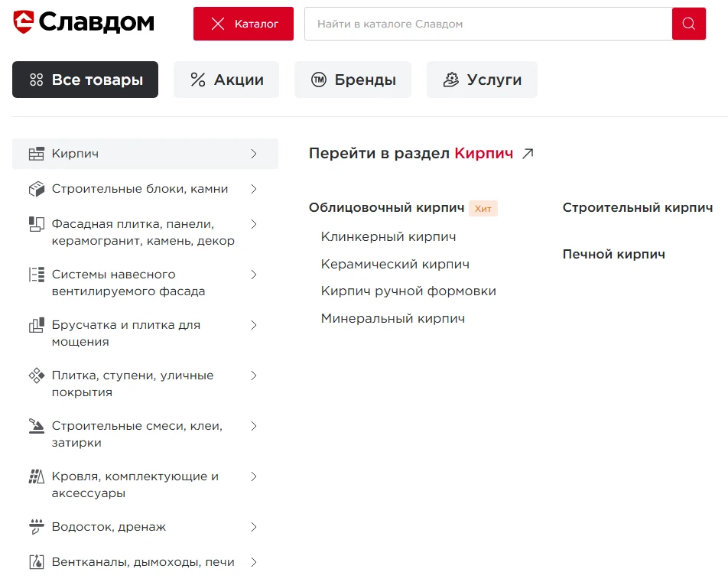
Task: Click the Славдом logo icon
Action: [x=24, y=23]
